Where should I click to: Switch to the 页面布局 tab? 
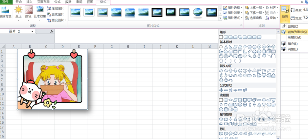tap(43, 2)
